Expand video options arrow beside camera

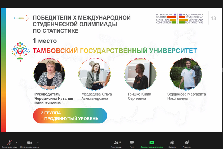[38, 143]
